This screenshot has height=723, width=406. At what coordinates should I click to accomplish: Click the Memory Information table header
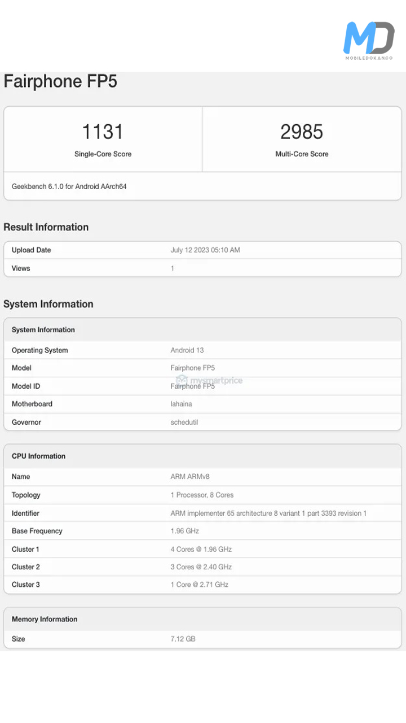click(45, 619)
